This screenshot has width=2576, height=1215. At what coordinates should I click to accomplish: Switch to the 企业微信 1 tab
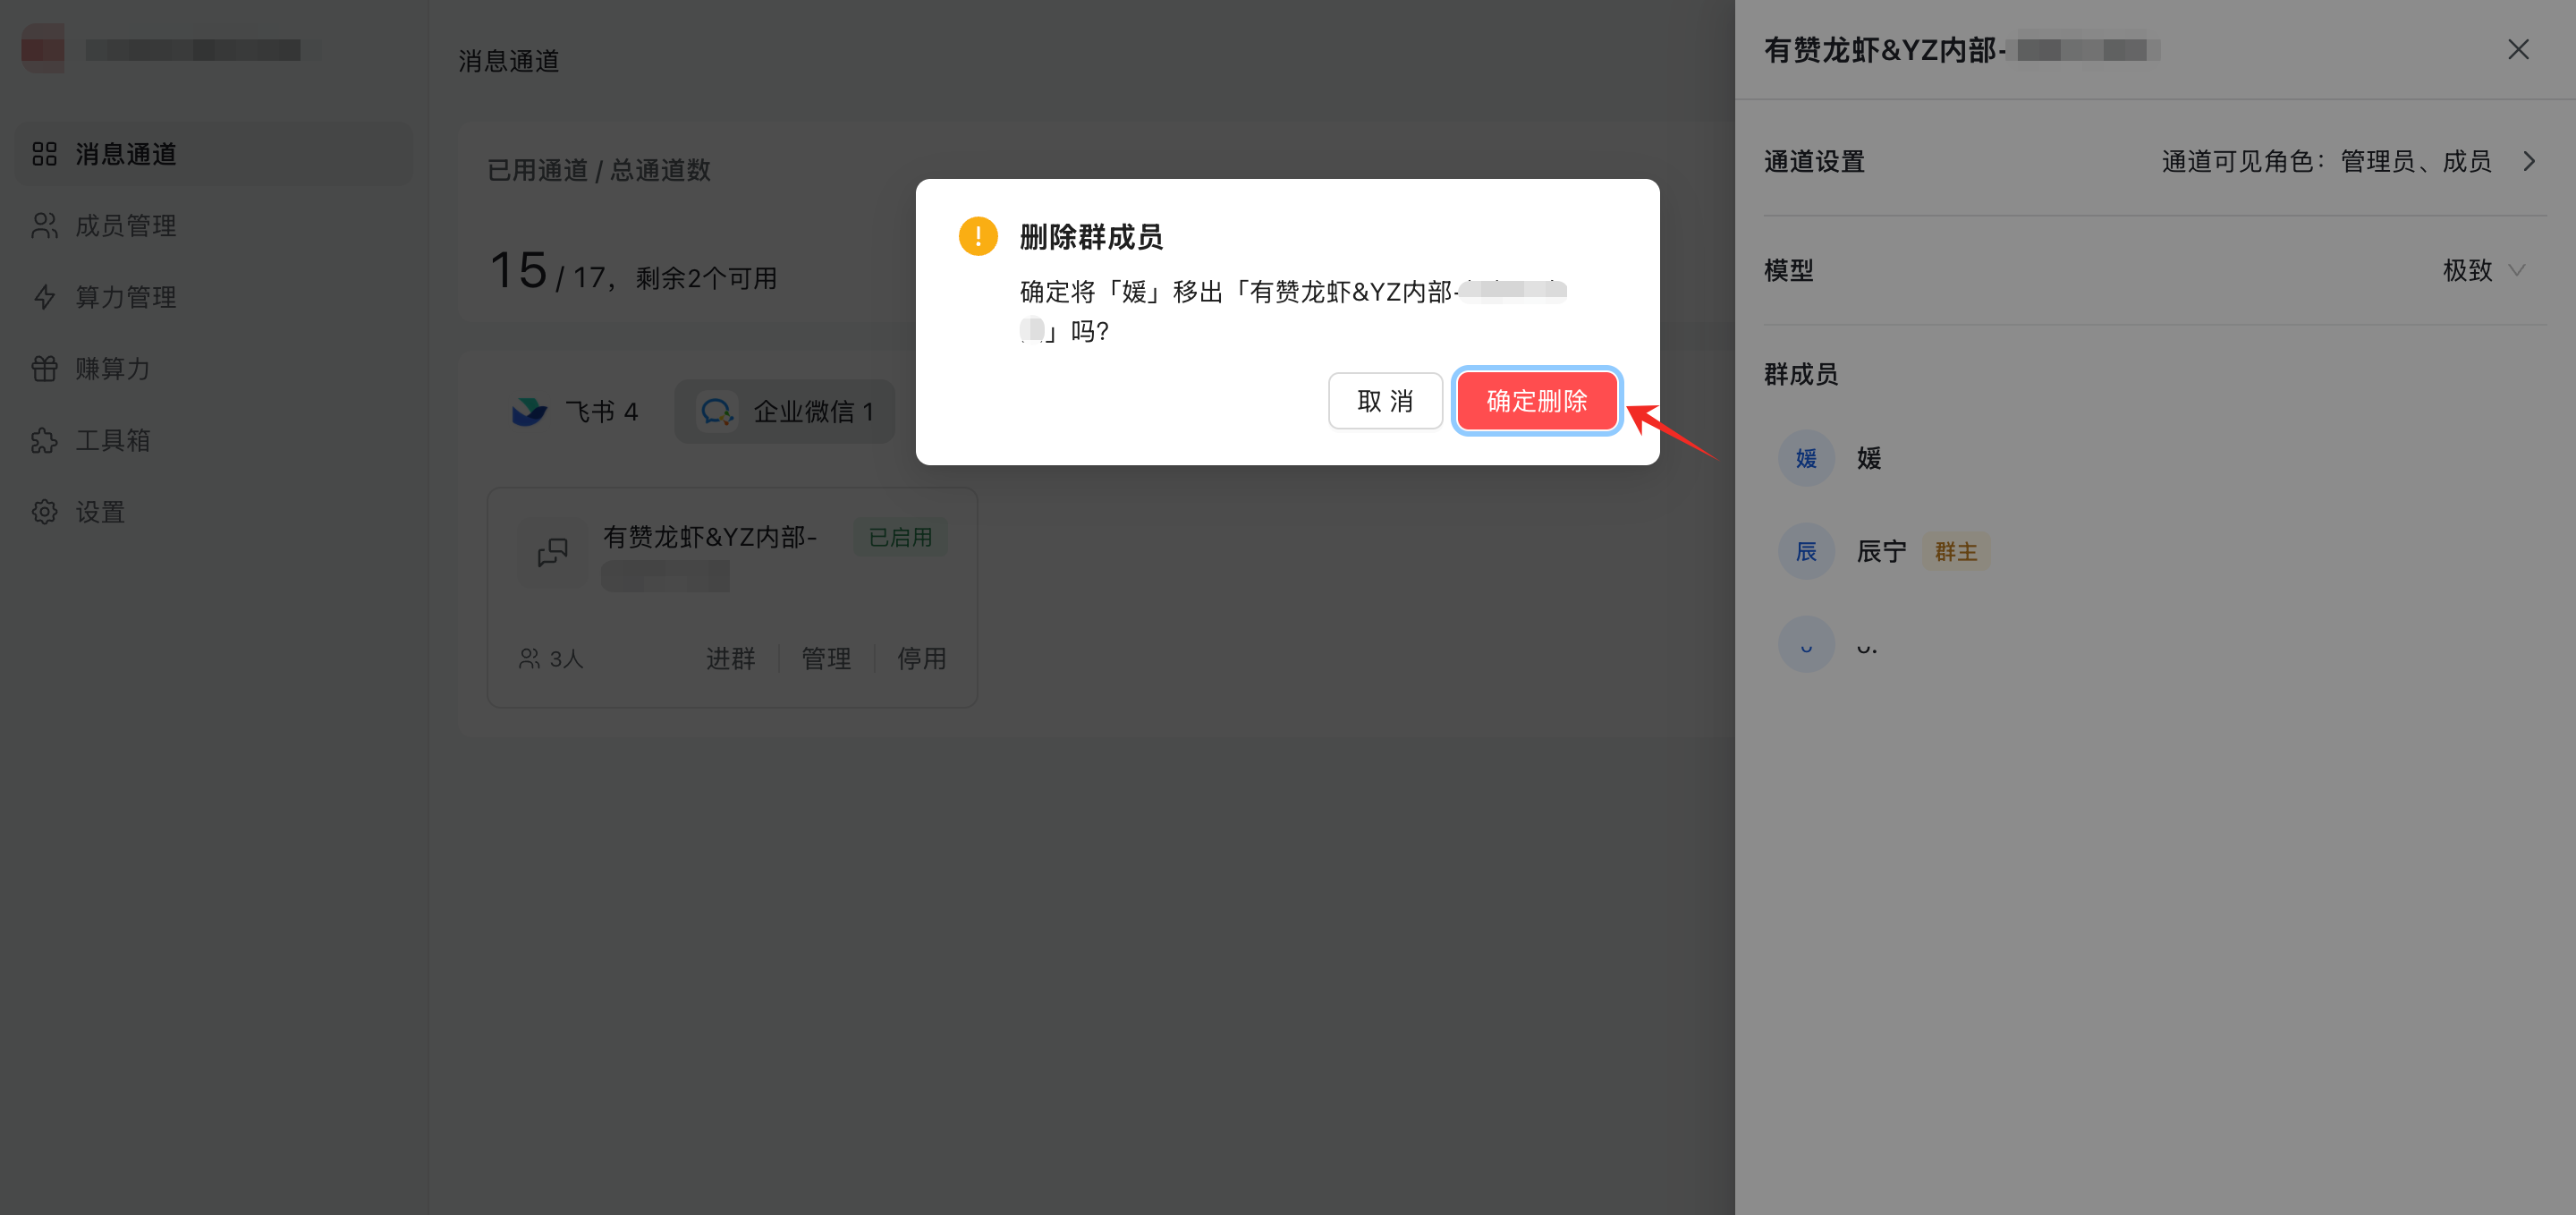785,411
